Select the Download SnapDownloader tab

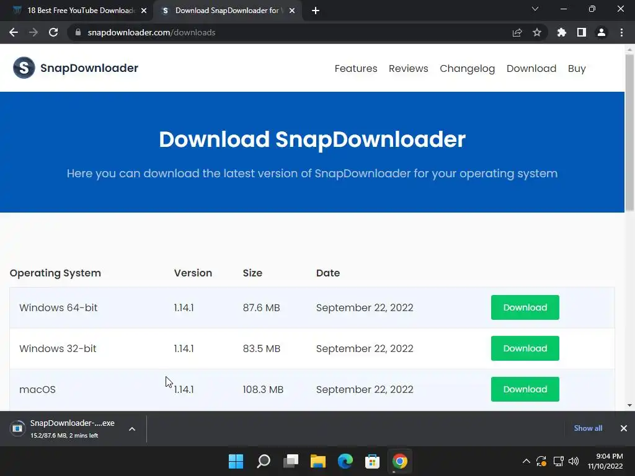point(227,11)
